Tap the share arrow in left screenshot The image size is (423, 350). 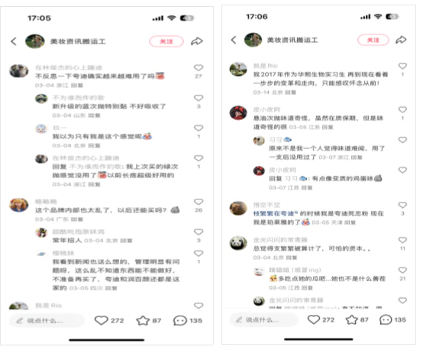pyautogui.click(x=197, y=41)
